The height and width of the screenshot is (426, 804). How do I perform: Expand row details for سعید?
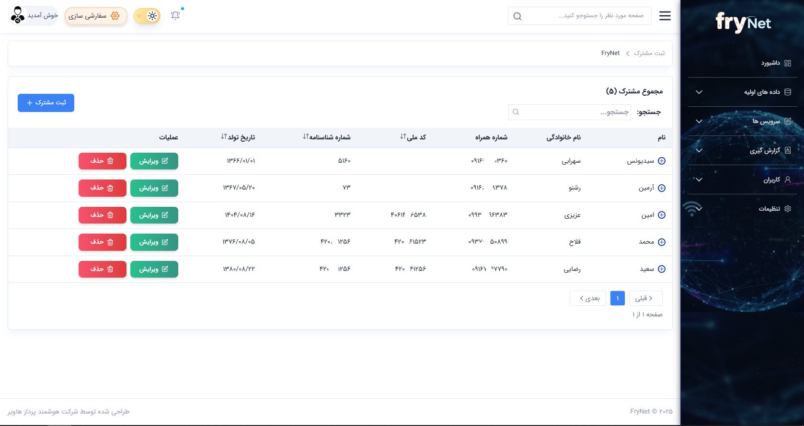662,269
